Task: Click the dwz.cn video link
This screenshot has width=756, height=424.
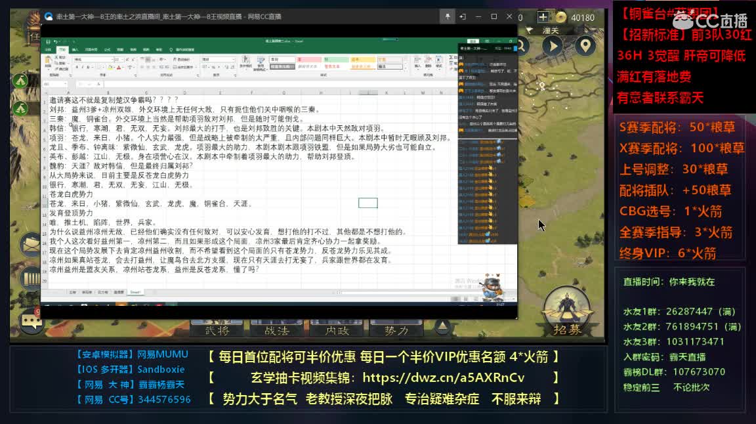Action: pos(443,377)
